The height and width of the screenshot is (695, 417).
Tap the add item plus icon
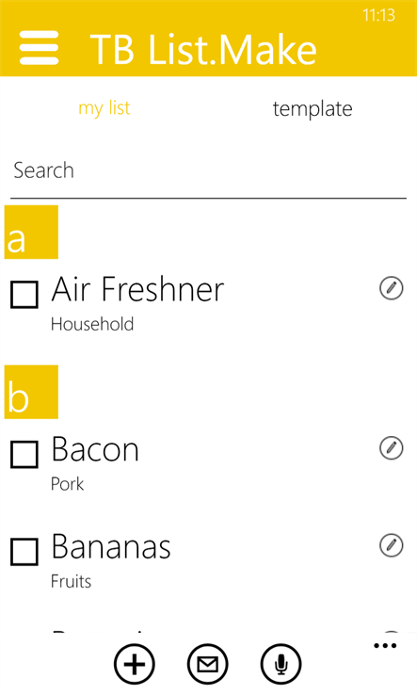tap(135, 665)
